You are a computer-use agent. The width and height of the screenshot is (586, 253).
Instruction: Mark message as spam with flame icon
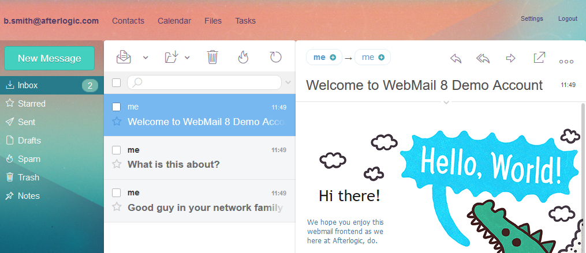point(243,56)
